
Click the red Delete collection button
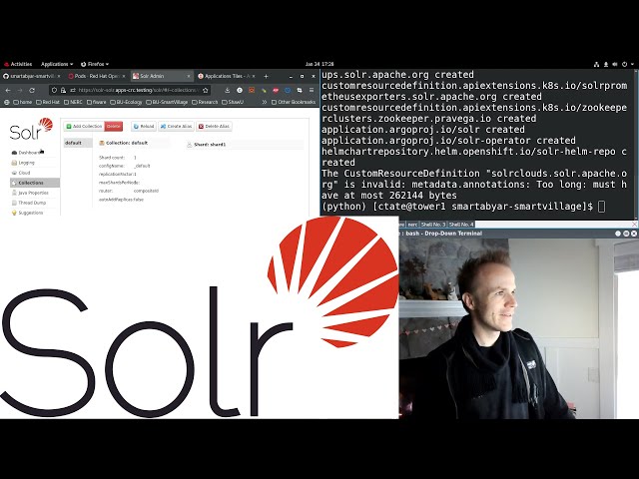[x=113, y=127]
